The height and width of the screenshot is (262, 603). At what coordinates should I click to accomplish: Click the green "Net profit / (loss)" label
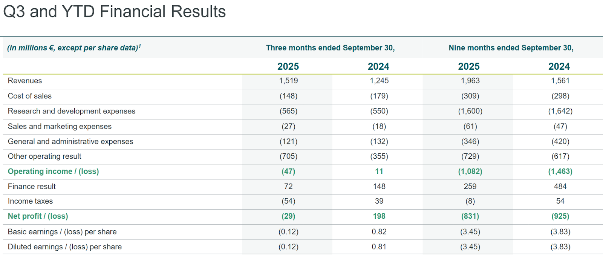pos(38,216)
